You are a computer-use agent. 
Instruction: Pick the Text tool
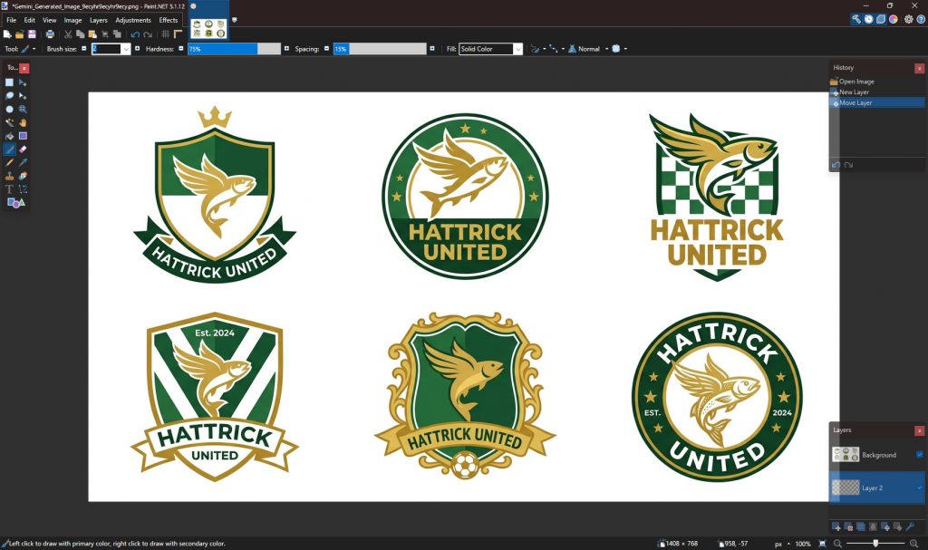tap(10, 189)
